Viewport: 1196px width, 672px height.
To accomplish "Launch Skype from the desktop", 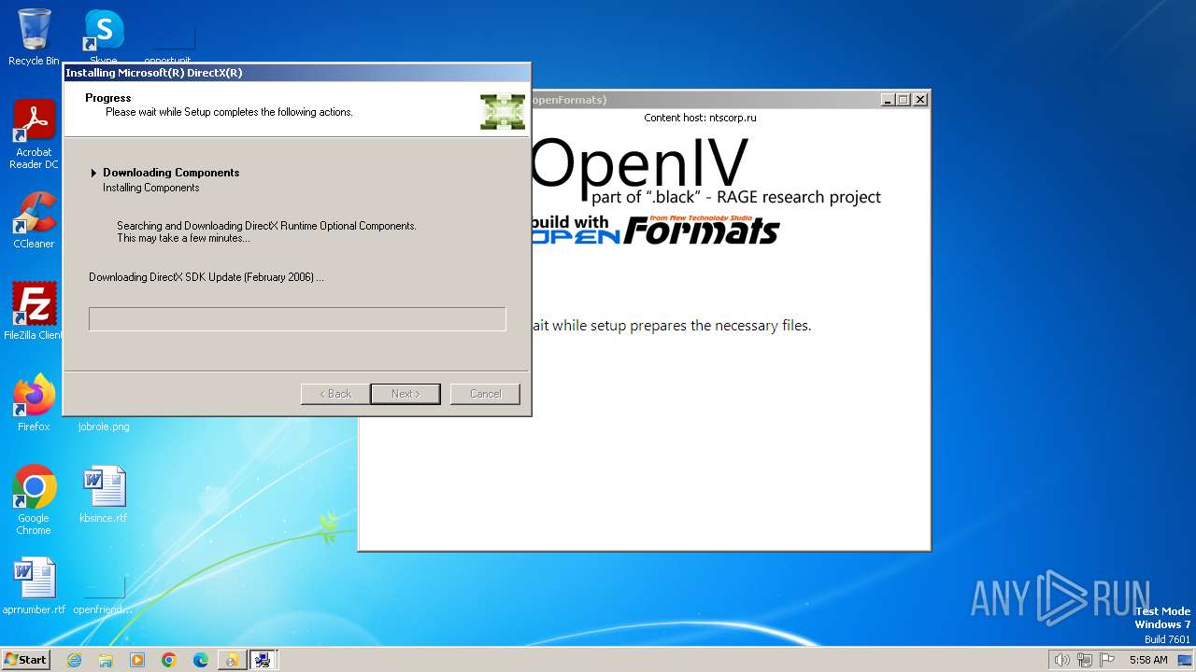I will tap(104, 35).
